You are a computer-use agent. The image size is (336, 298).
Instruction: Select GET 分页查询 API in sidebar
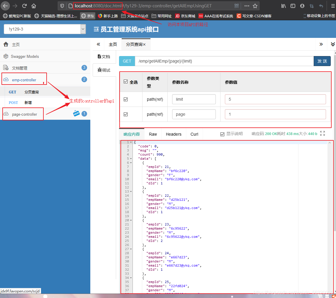coord(45,92)
